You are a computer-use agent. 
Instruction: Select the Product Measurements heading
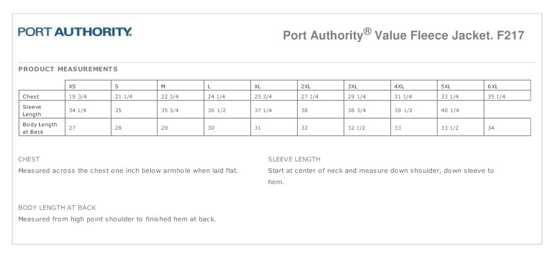[68, 69]
